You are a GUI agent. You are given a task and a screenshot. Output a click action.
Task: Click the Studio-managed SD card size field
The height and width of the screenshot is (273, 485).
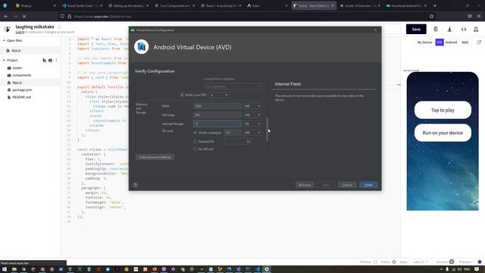click(x=233, y=133)
